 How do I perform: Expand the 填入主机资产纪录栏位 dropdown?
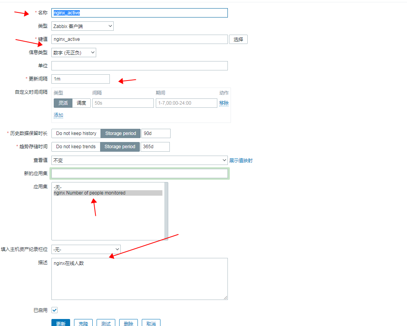[86, 249]
